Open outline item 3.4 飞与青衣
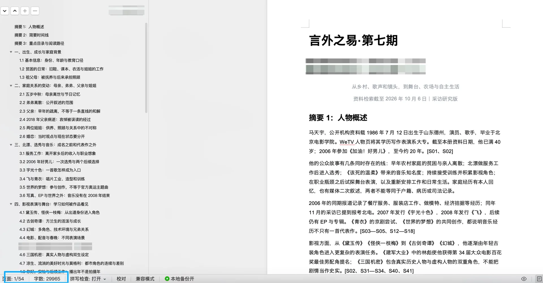Viewport: 543px width, 283px height. 52,179
